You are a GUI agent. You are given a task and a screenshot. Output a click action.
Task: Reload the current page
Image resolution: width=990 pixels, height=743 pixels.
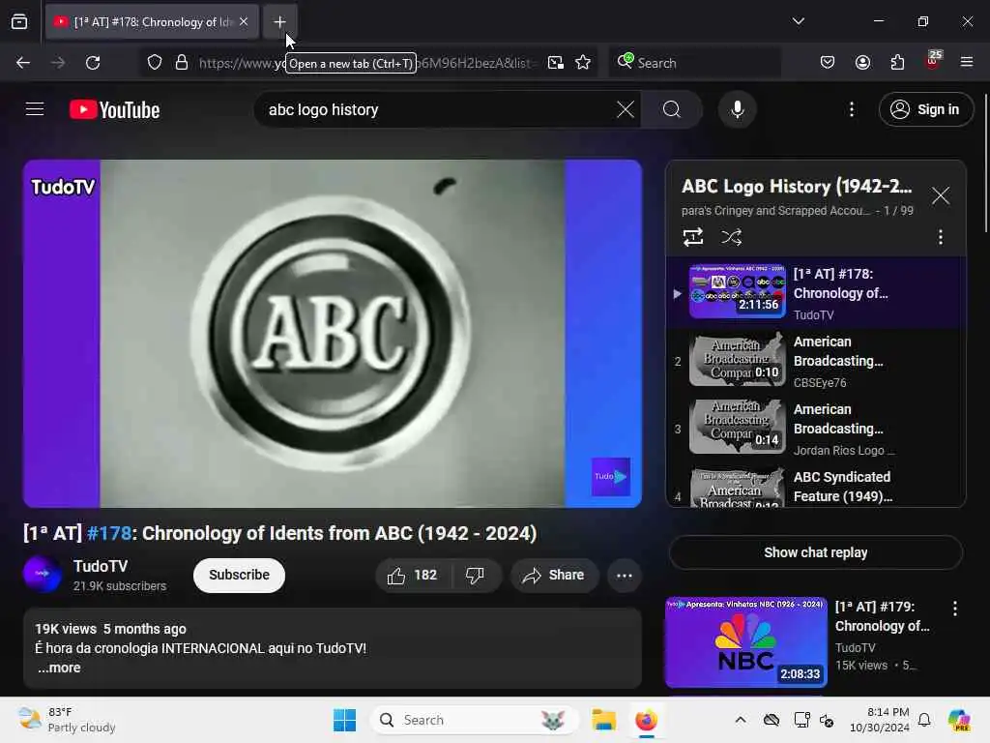[93, 63]
